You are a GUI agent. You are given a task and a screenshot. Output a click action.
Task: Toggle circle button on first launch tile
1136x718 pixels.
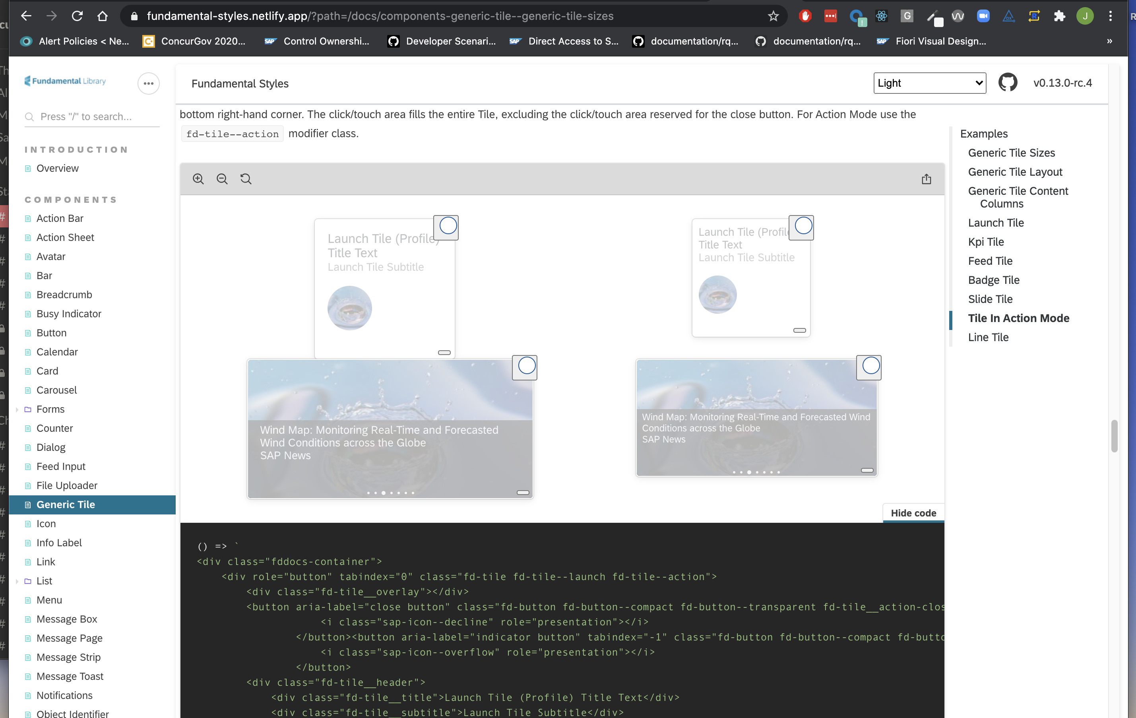447,226
